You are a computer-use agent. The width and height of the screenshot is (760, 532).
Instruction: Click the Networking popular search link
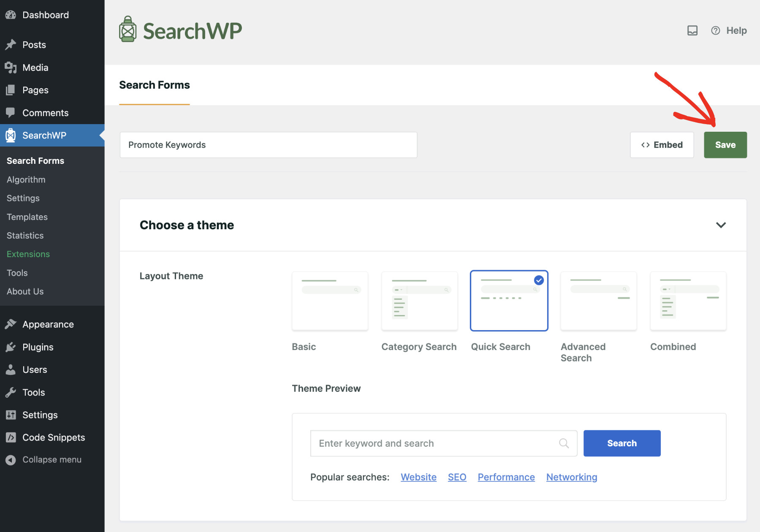[x=572, y=477]
